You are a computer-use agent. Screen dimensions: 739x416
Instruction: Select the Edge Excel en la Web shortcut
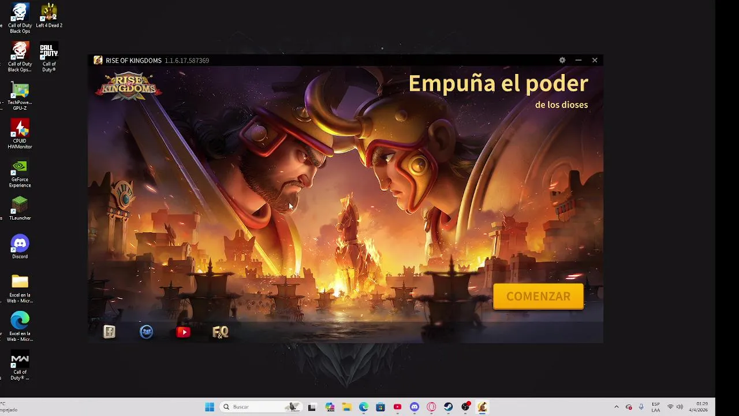(20, 326)
